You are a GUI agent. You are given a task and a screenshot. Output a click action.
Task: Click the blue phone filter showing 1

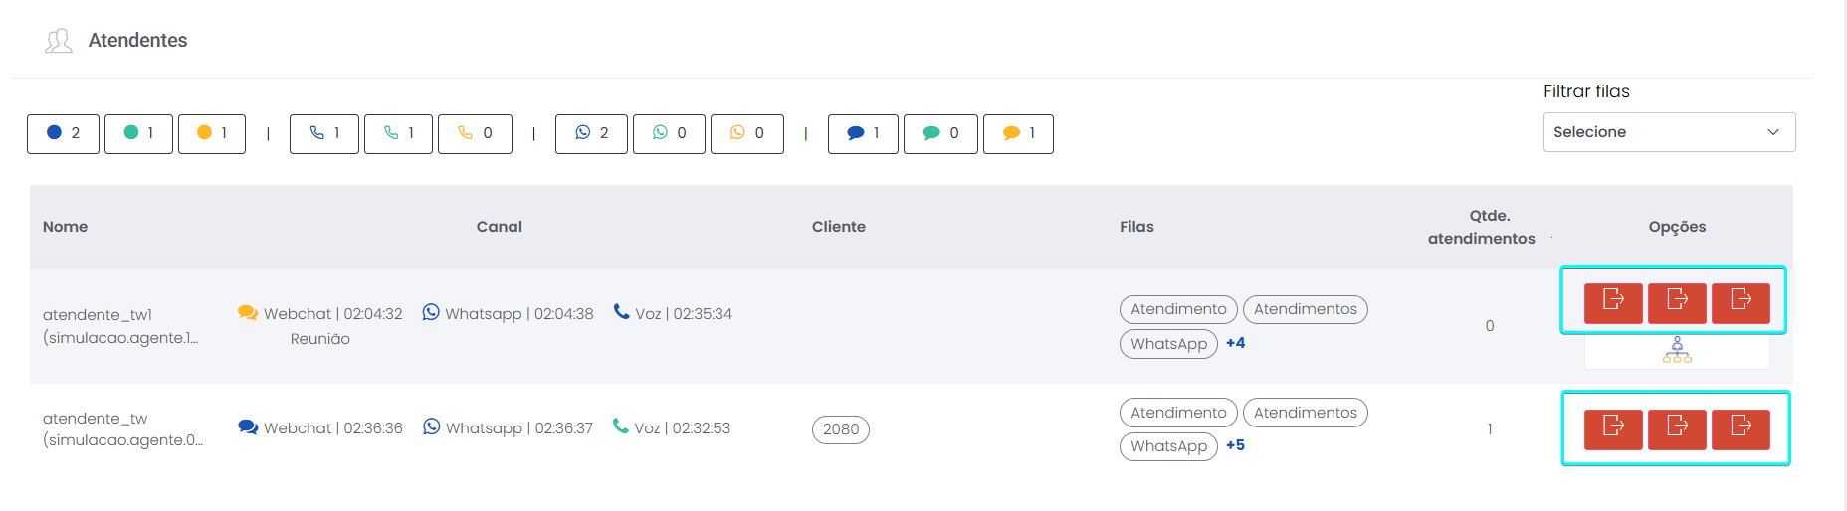(x=324, y=133)
